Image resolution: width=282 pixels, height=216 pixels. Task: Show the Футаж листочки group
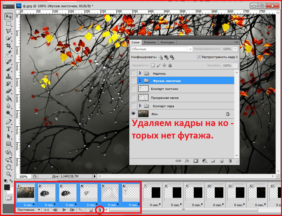click(134, 81)
